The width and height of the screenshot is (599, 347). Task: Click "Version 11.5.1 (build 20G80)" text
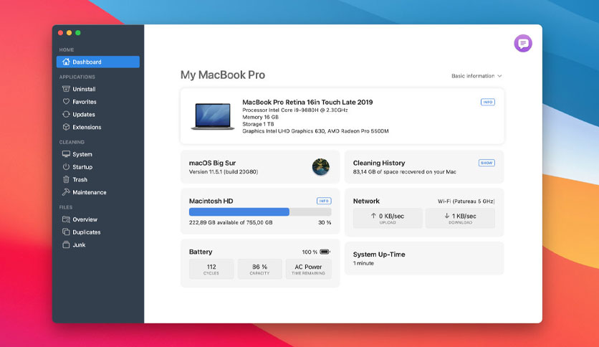[224, 172]
